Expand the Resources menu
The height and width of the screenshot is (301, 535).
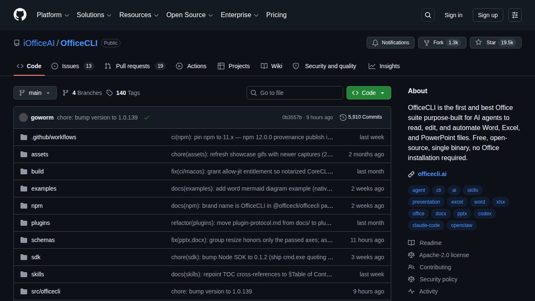pyautogui.click(x=139, y=15)
